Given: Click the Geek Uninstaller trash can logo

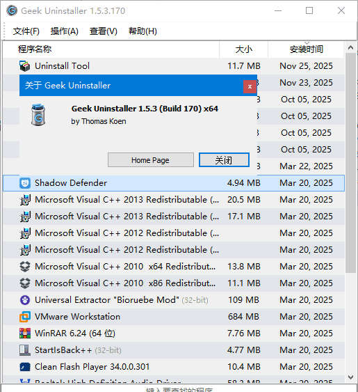Looking at the screenshot, I should (38, 115).
